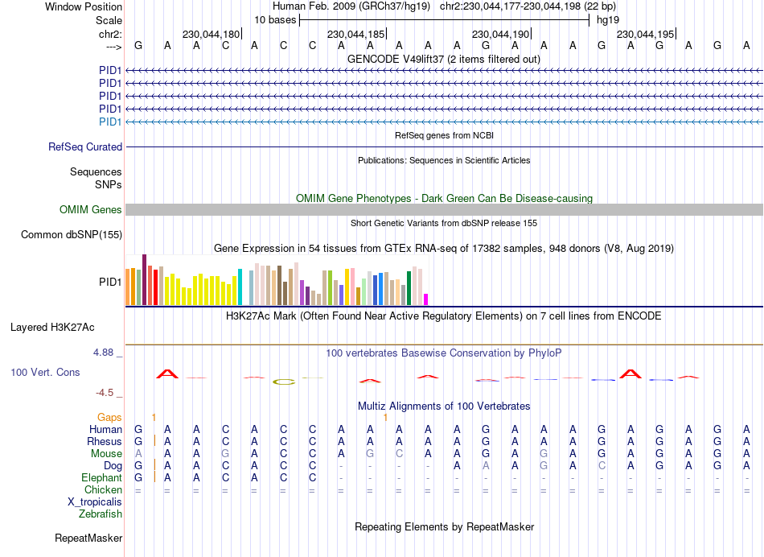Select the light-blue PID1 transcript label

pos(110,122)
